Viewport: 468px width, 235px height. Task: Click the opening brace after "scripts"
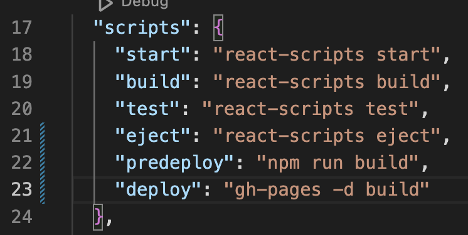pyautogui.click(x=218, y=28)
